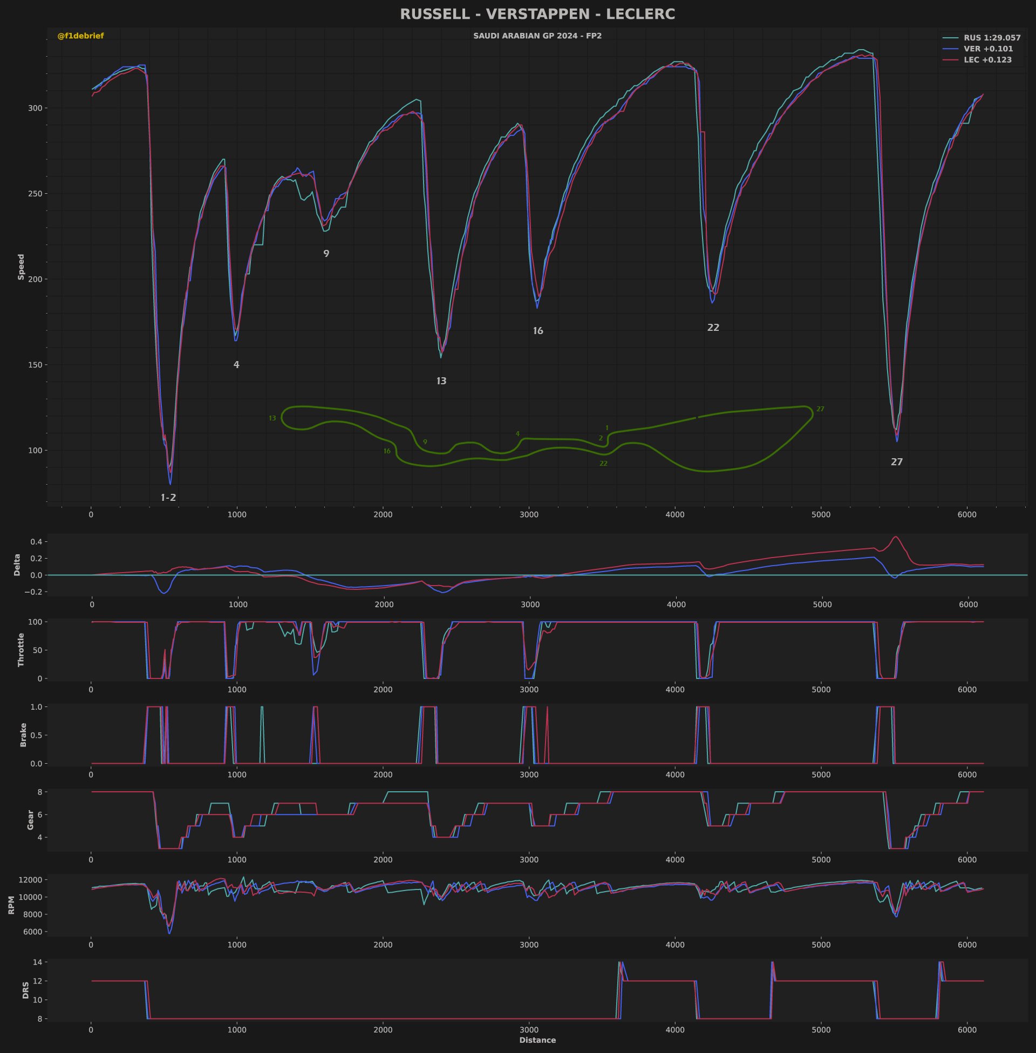Click corner label 1-2 on speed trace
This screenshot has width=1036, height=1053.
pyautogui.click(x=168, y=498)
